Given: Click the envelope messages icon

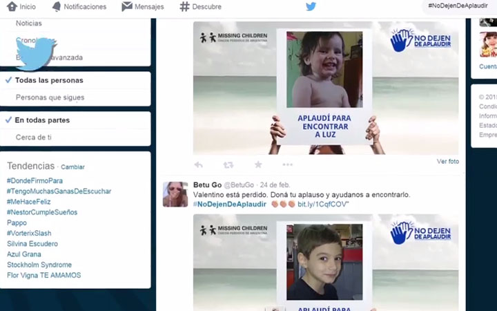Looking at the screenshot, I should [x=127, y=6].
